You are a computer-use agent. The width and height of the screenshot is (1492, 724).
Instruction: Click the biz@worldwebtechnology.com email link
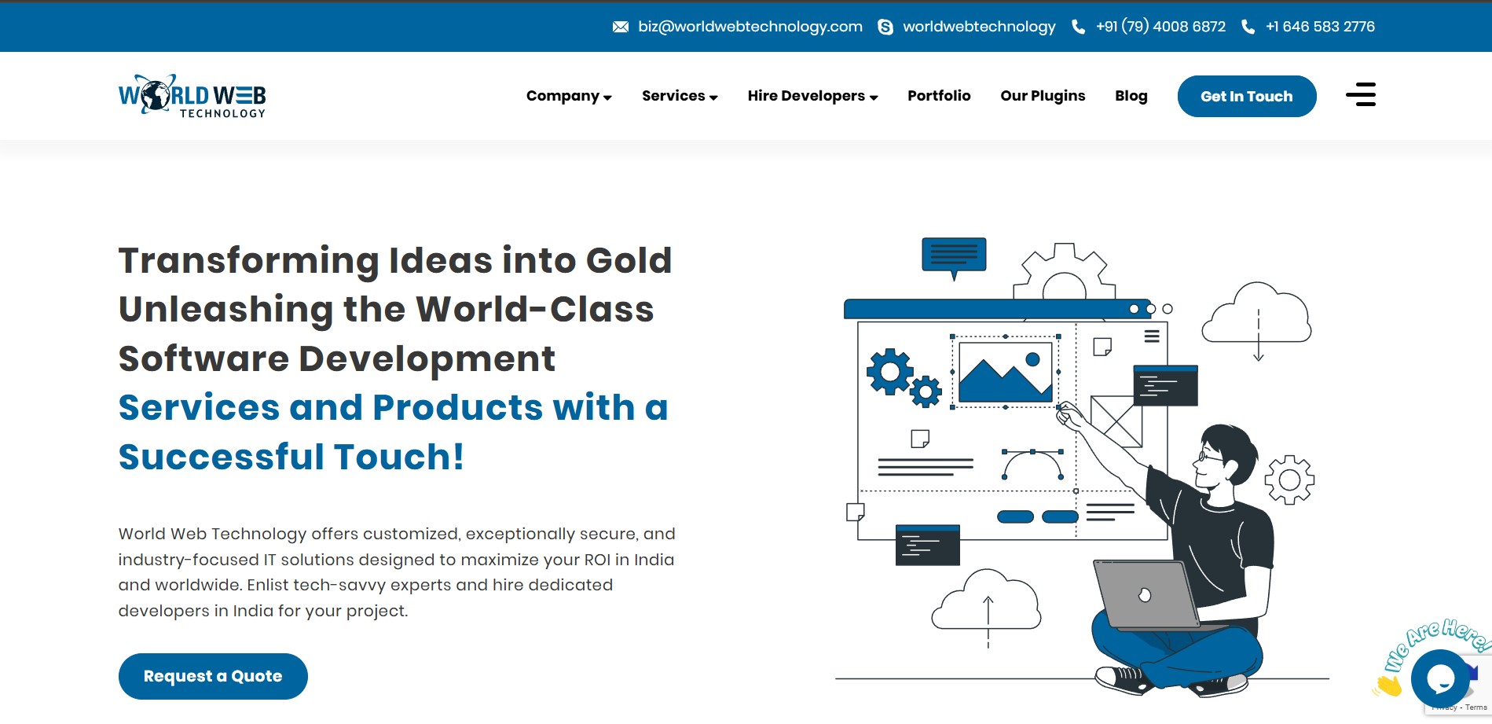click(x=750, y=27)
